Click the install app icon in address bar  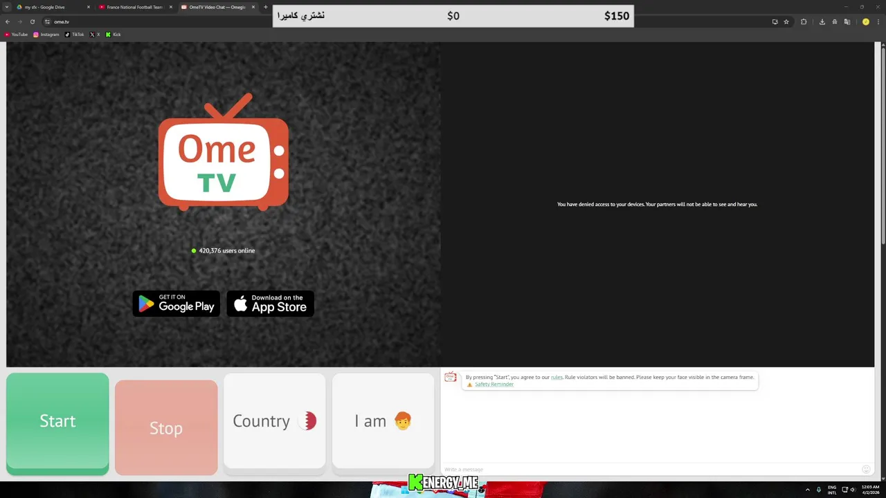coord(775,21)
